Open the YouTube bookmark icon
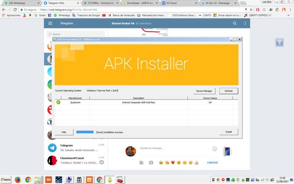Screen dimensions: 294x184 click(104, 15)
